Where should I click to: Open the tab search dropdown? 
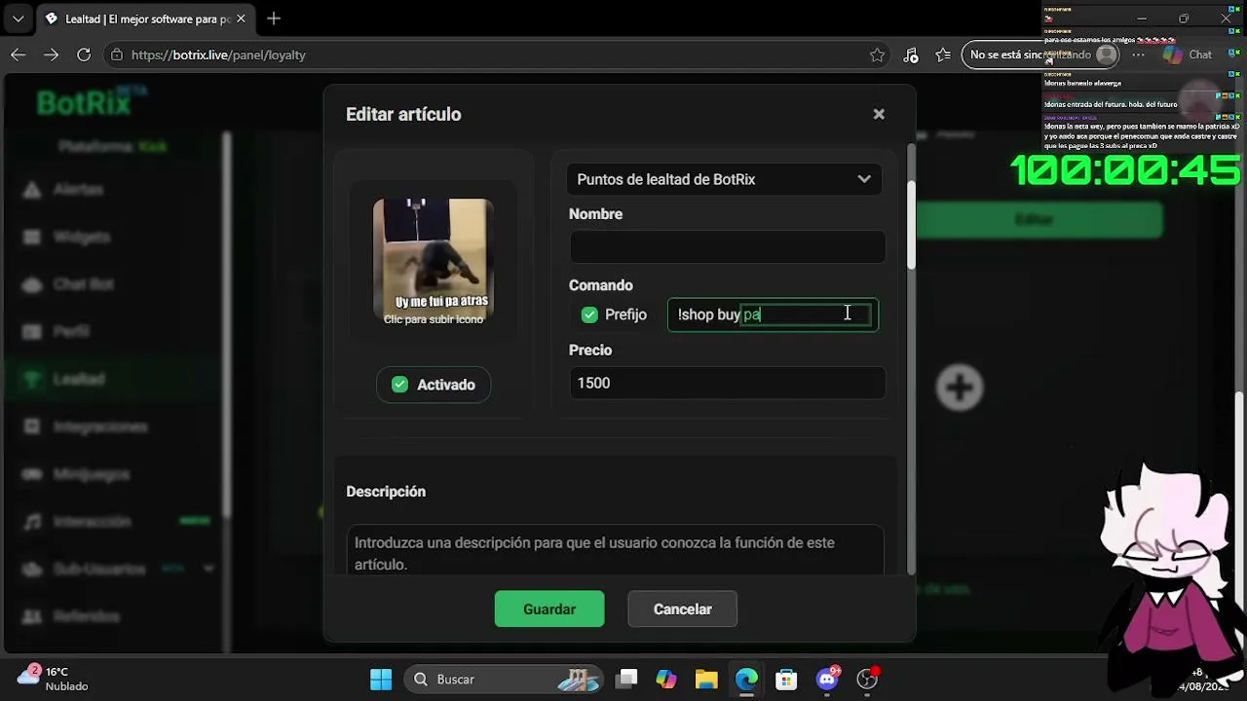click(x=18, y=18)
